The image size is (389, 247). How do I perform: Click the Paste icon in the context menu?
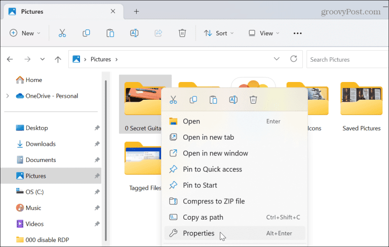[x=213, y=100]
